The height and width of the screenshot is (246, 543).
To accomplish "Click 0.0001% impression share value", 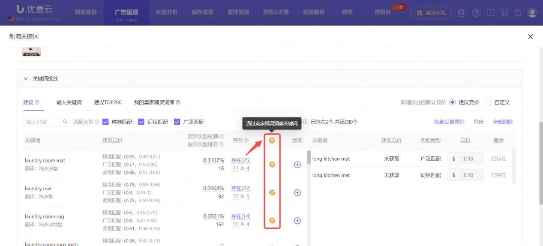I will (213, 216).
